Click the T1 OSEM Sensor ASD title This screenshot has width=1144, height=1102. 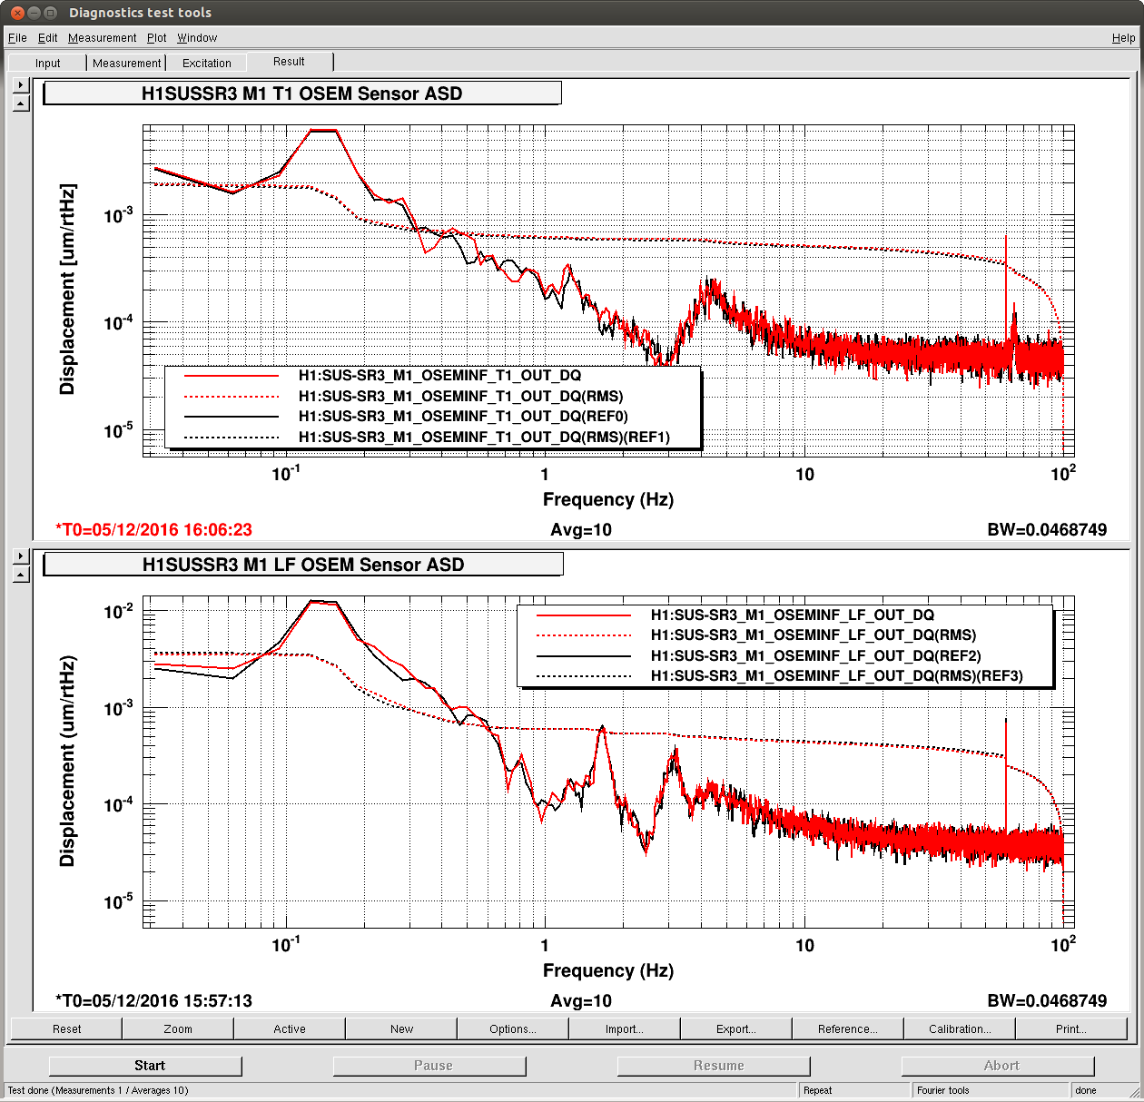[301, 93]
